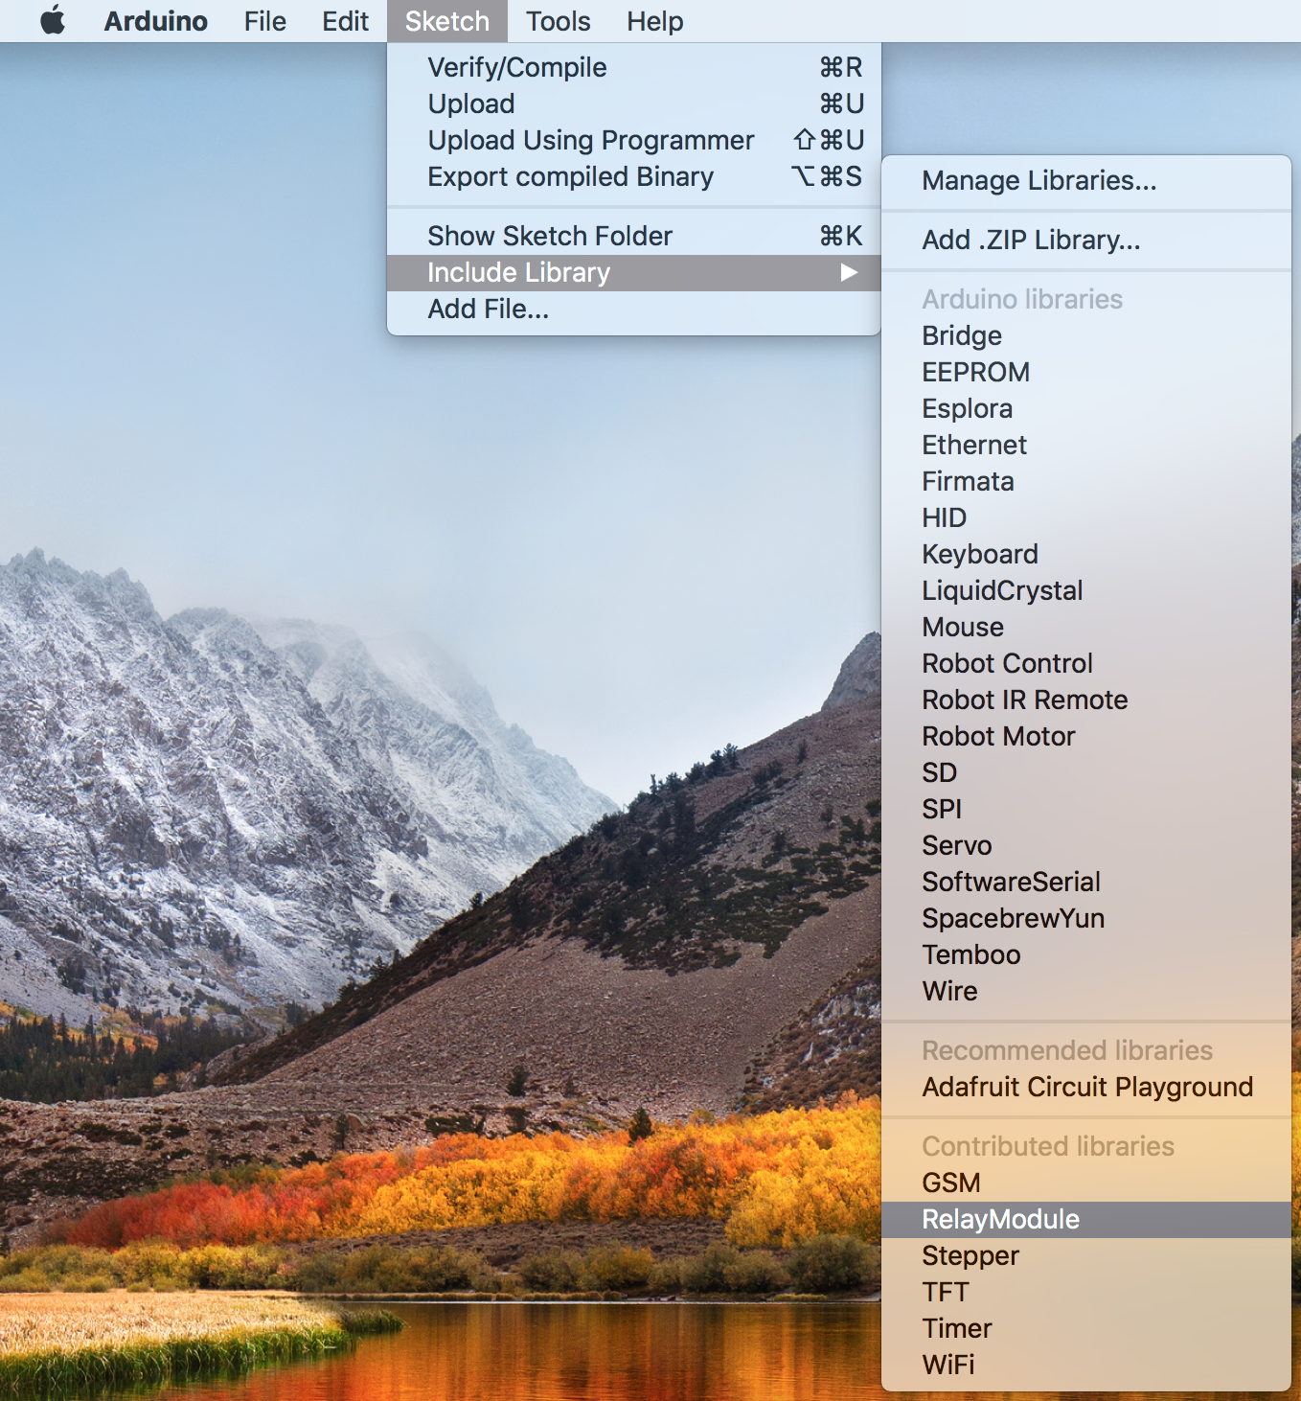
Task: Include the LiquidCrystal library
Action: (1001, 590)
